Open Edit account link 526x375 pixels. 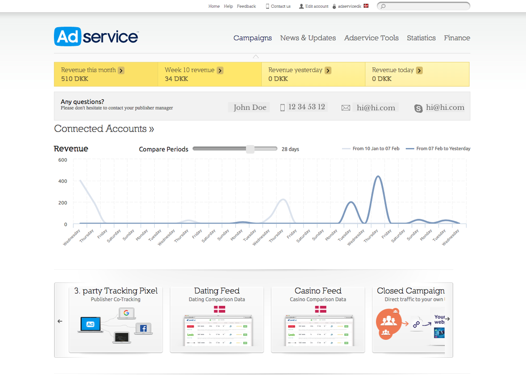pos(317,6)
